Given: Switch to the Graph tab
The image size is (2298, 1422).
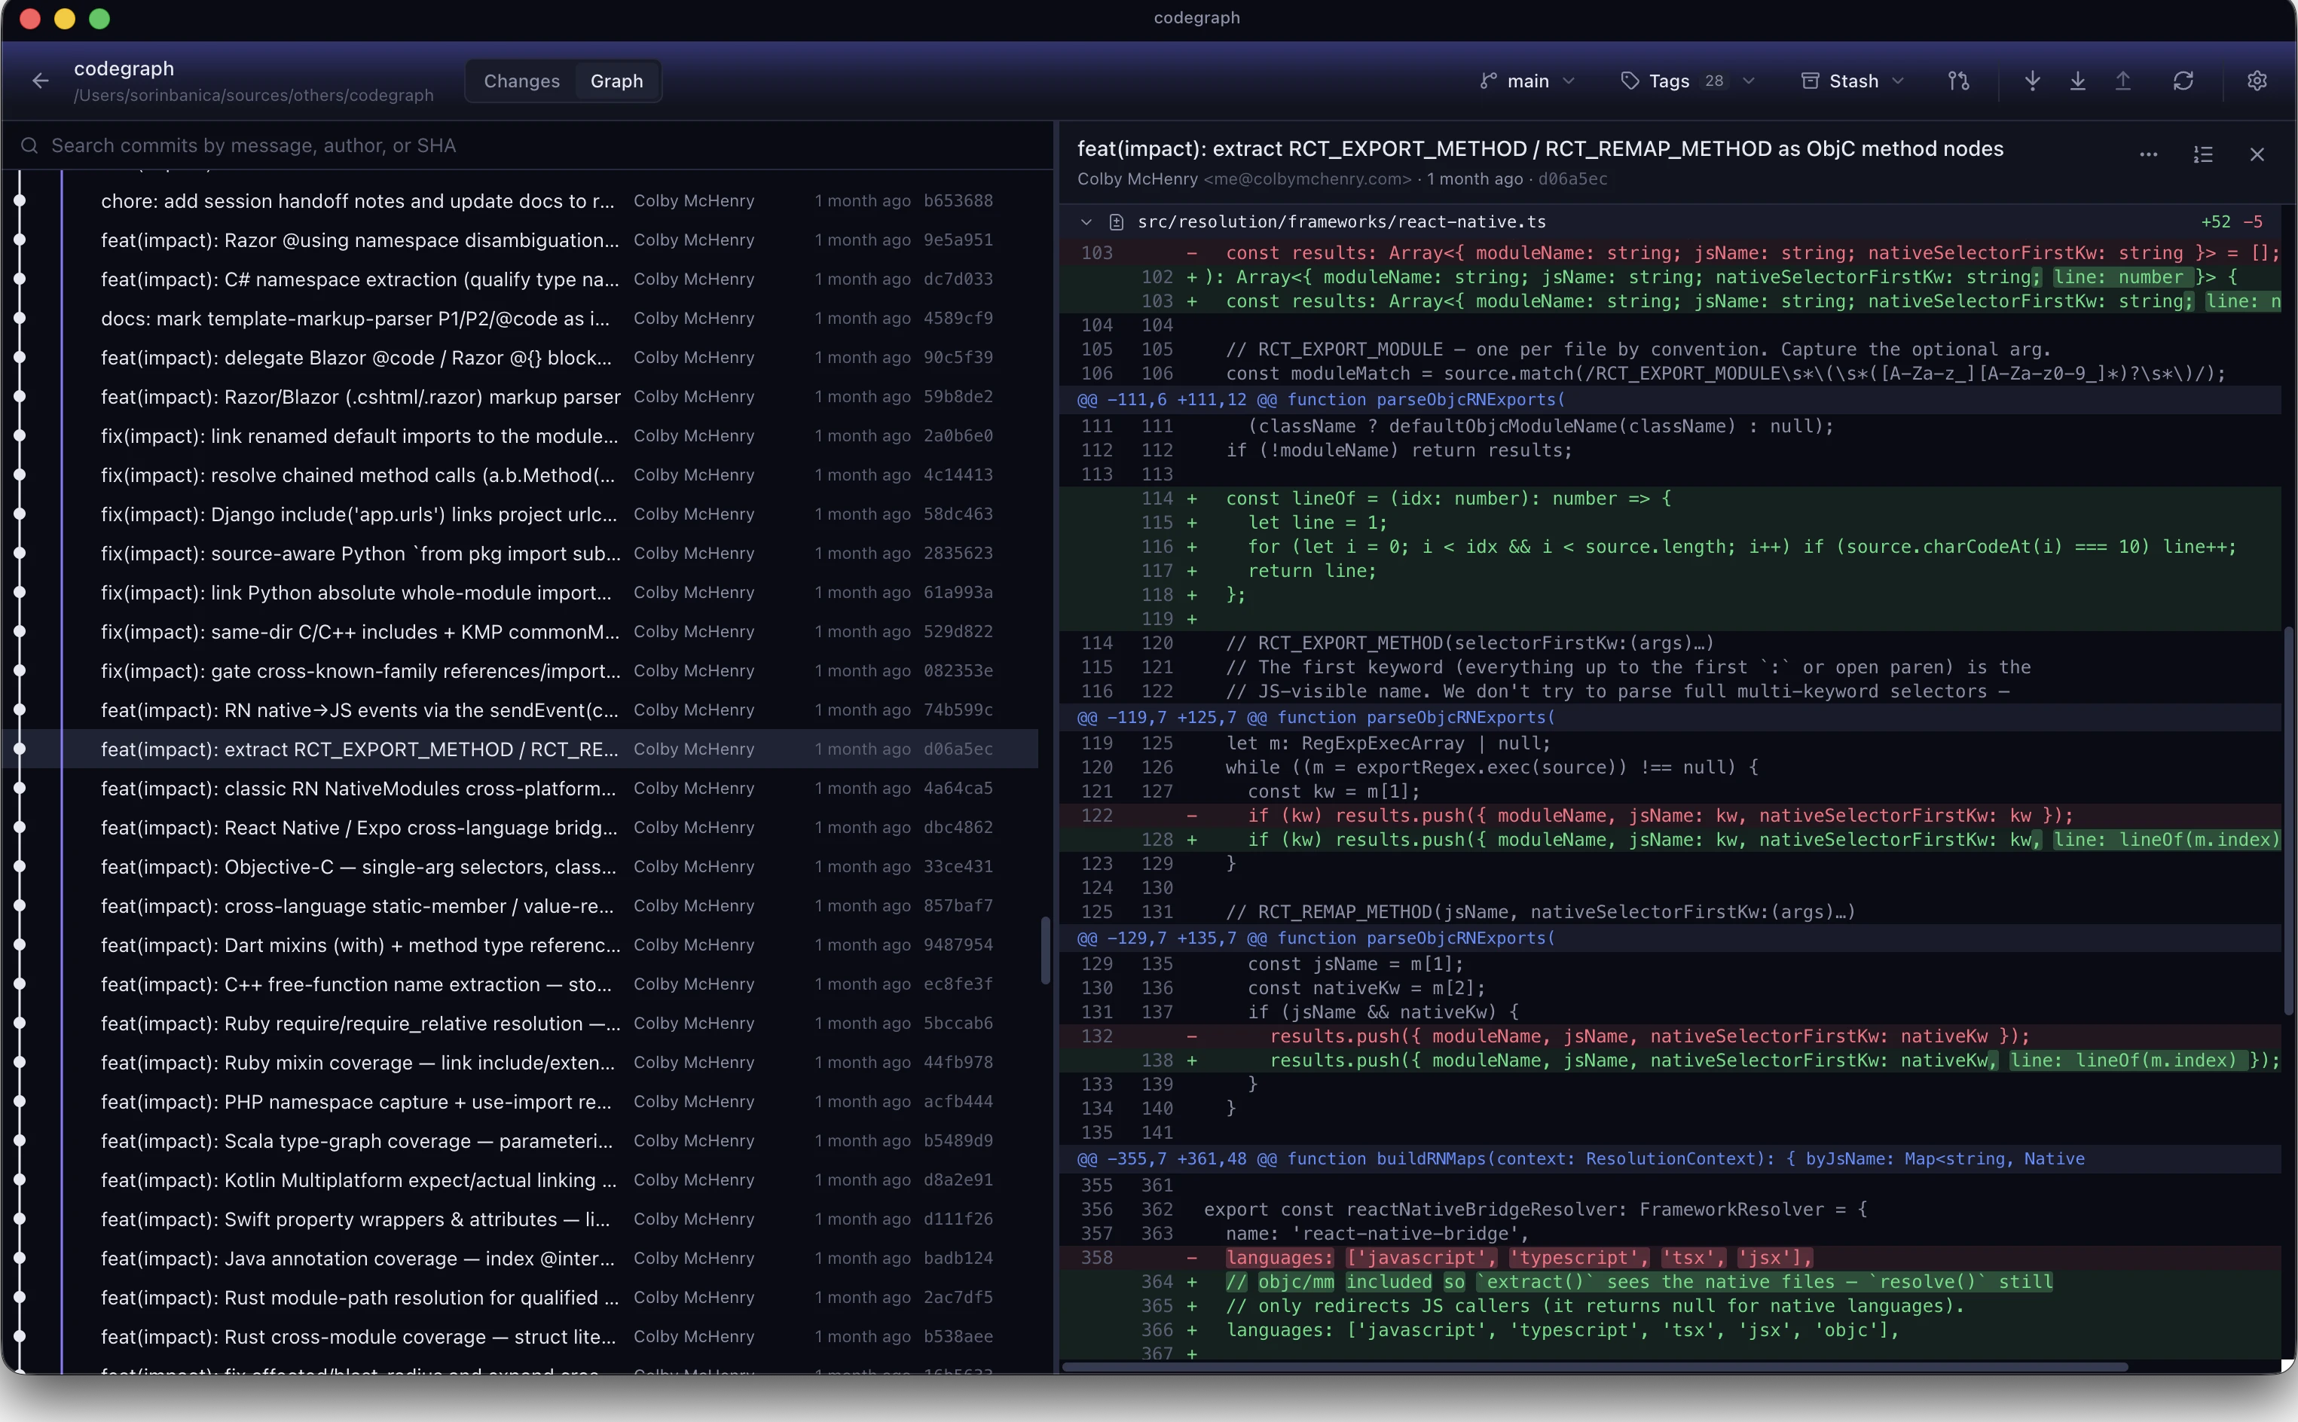Looking at the screenshot, I should click(616, 81).
